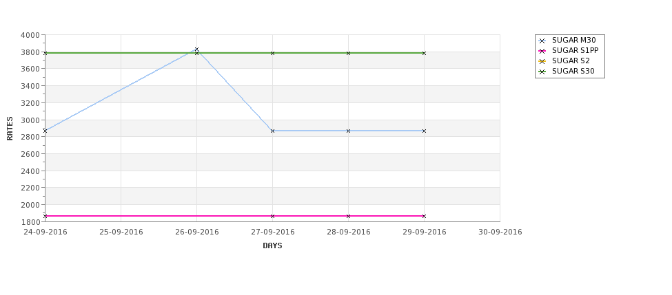Select SUGAR S1PP point on 27-09-2016
The image size is (672, 295).
pyautogui.click(x=272, y=217)
